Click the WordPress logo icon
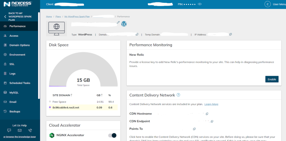The image size is (286, 141). (x=124, y=24)
